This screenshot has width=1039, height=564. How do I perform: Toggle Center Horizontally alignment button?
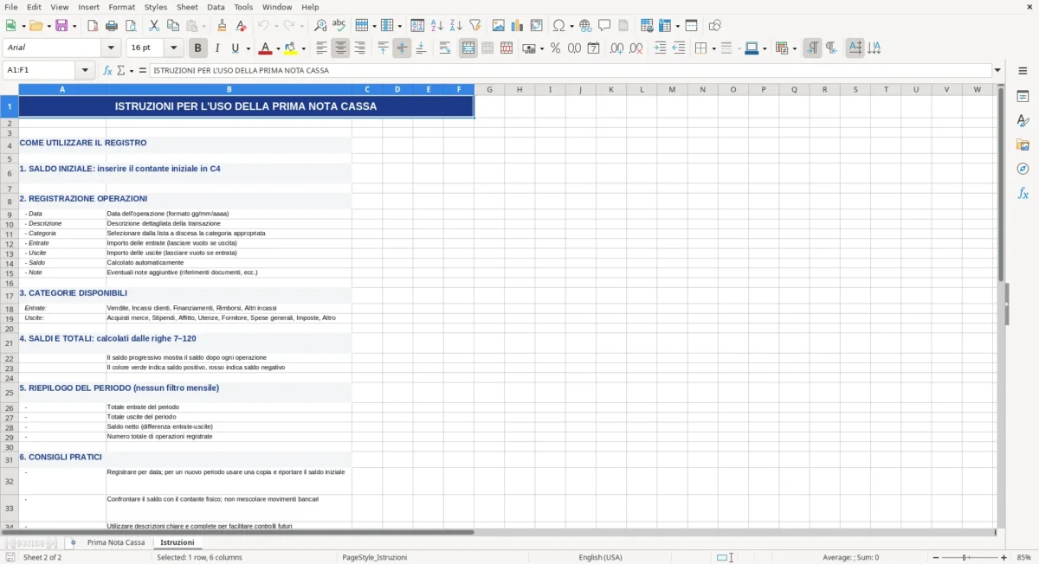pyautogui.click(x=341, y=48)
